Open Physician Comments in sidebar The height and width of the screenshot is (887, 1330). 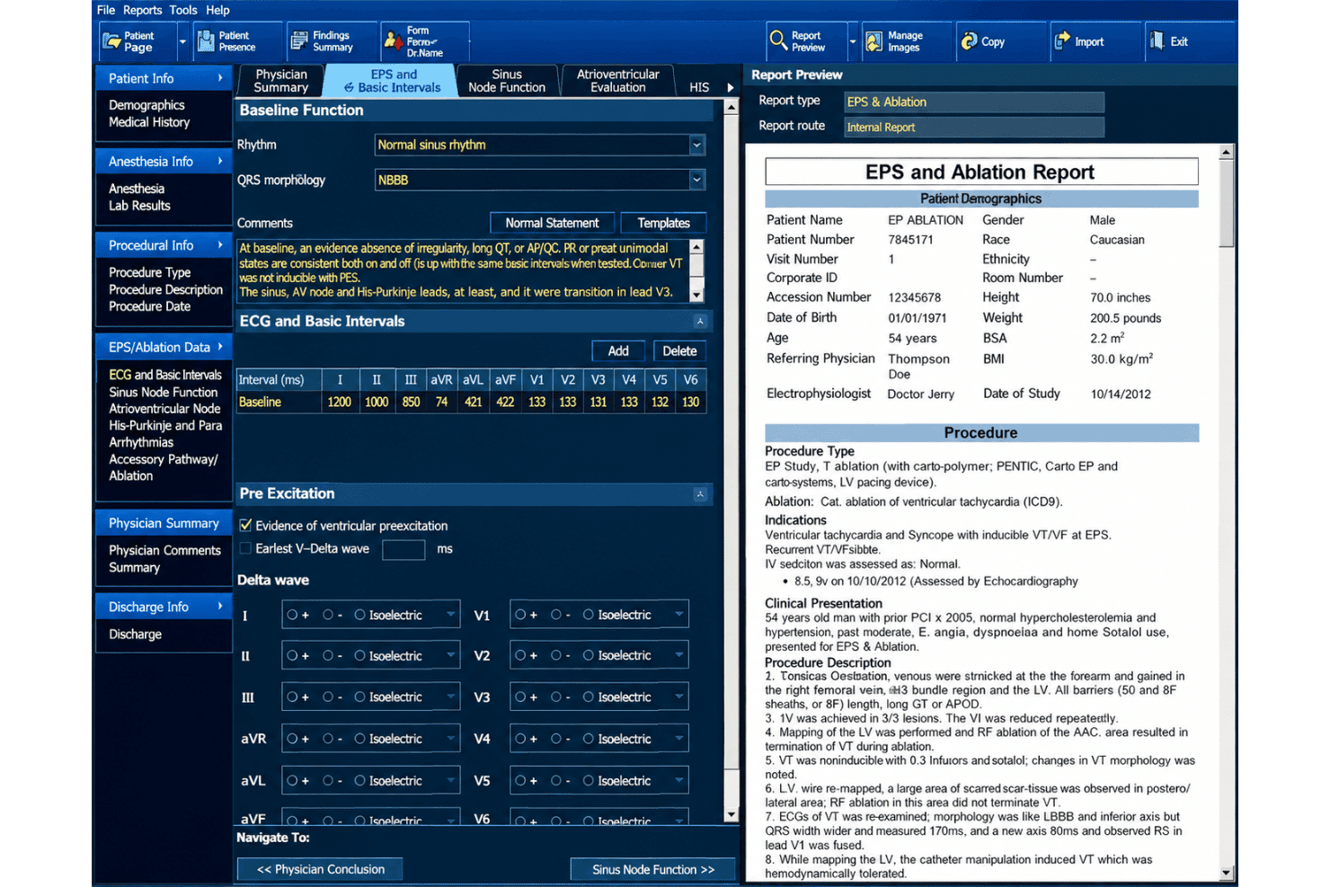164,550
